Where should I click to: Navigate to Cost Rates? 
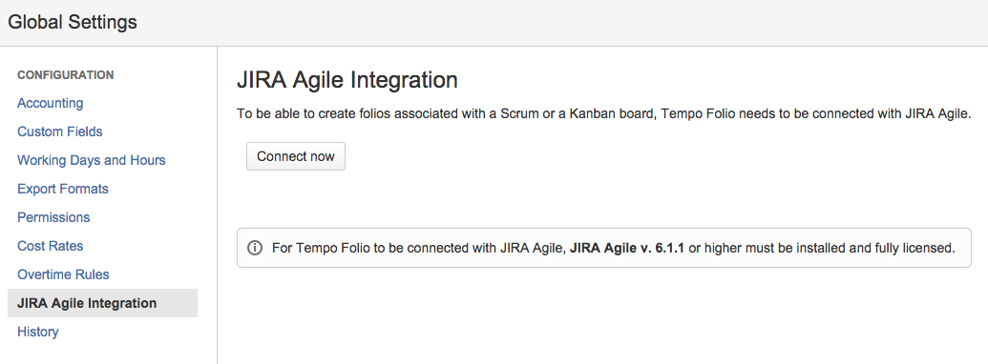pos(51,246)
